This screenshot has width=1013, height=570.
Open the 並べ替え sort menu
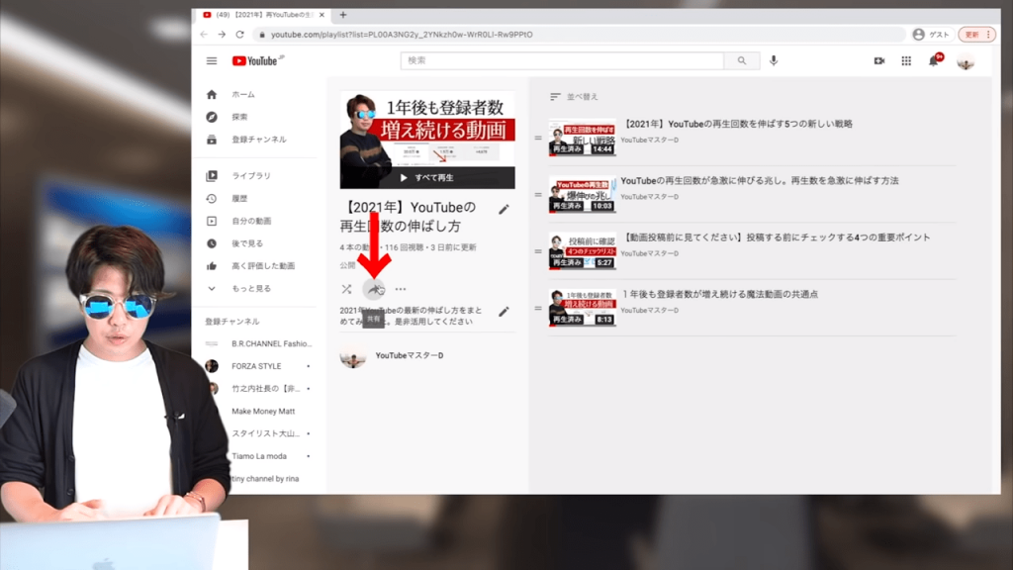574,97
